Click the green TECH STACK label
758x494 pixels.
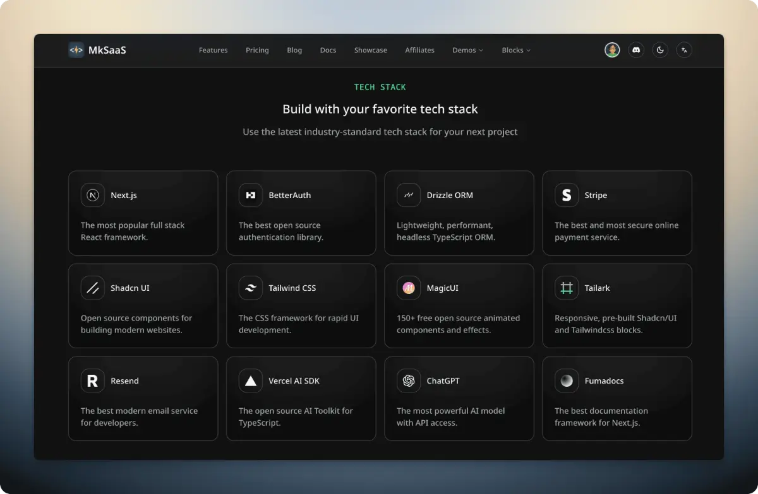(x=380, y=87)
